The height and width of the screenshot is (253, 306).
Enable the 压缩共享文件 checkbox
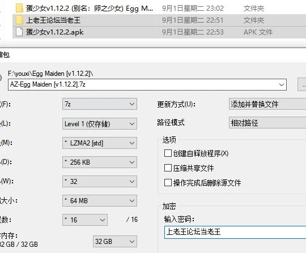click(168, 168)
